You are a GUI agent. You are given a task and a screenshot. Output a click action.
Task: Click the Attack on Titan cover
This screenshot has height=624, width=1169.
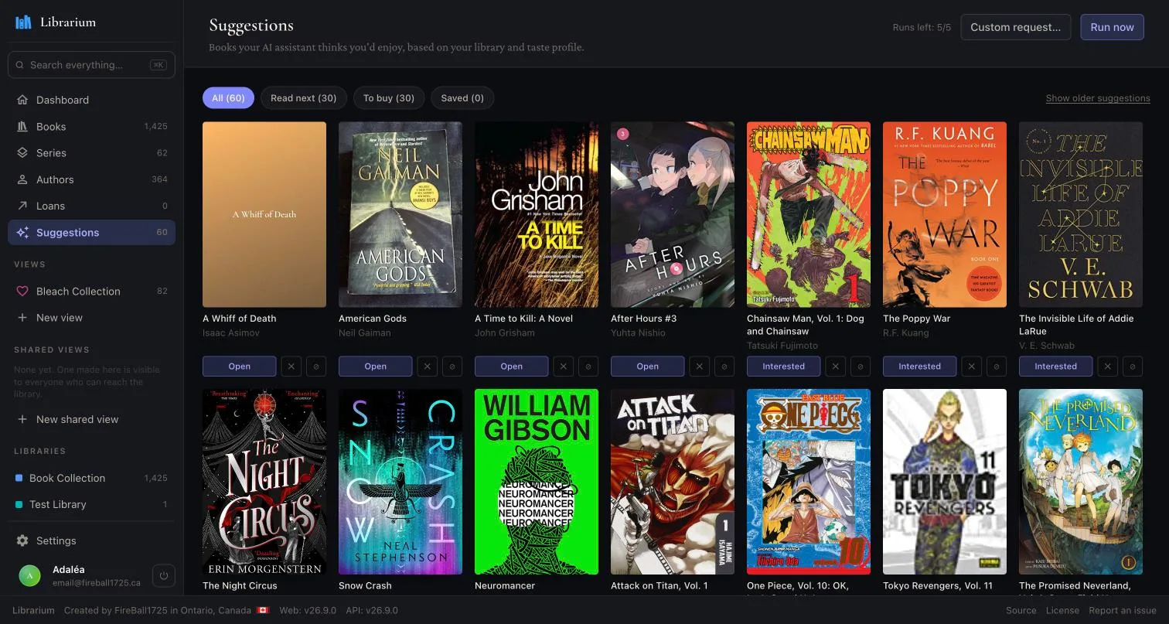[673, 482]
